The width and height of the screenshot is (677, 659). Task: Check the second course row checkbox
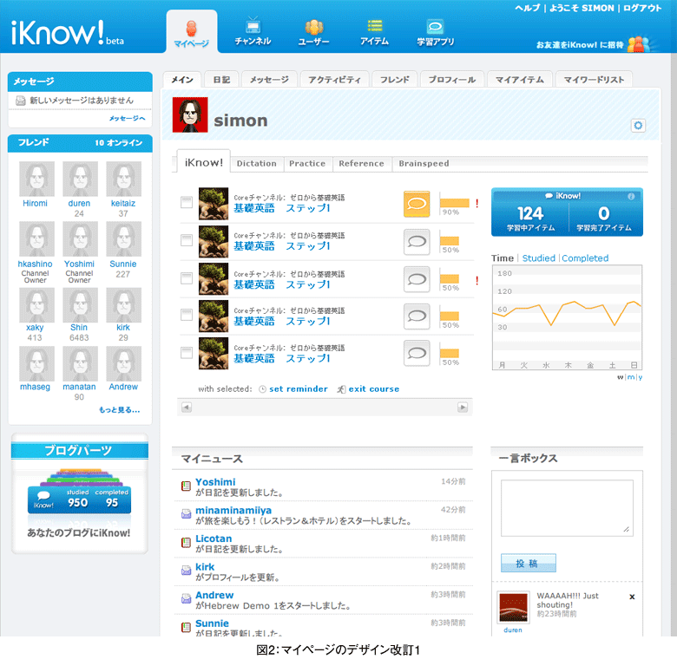pos(187,240)
